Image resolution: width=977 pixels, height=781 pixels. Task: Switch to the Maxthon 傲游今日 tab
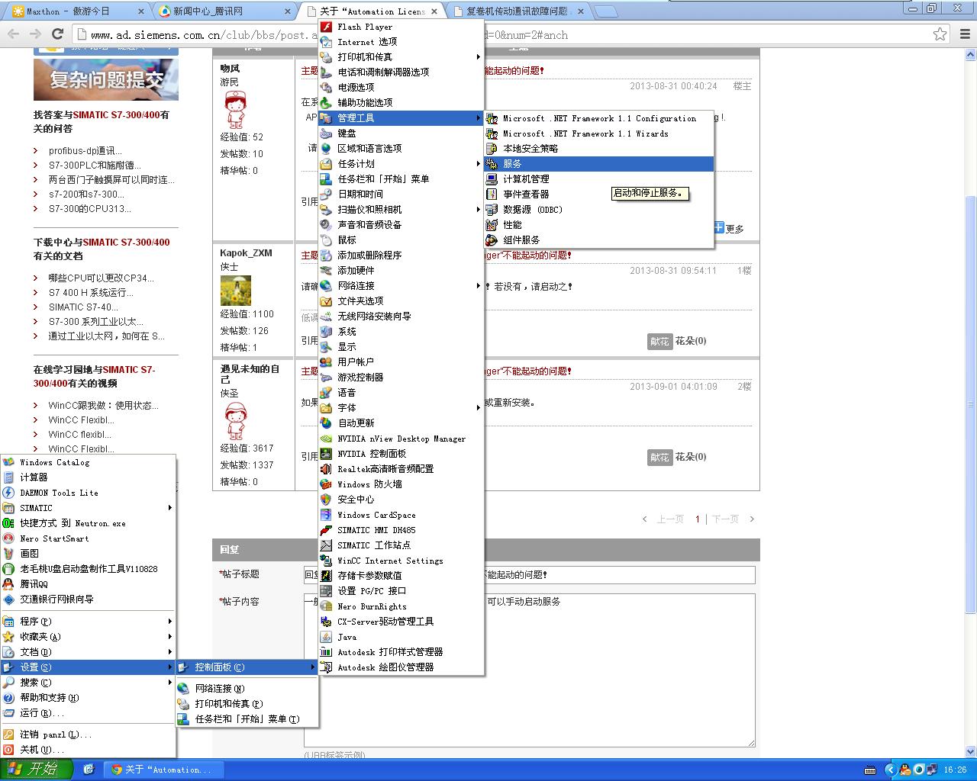coord(79,11)
